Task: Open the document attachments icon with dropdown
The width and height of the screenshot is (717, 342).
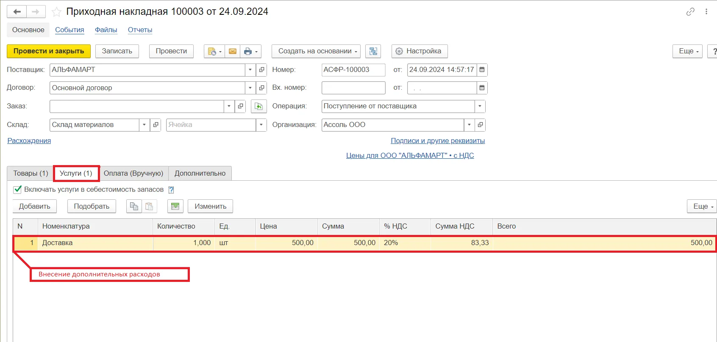Action: pos(214,51)
